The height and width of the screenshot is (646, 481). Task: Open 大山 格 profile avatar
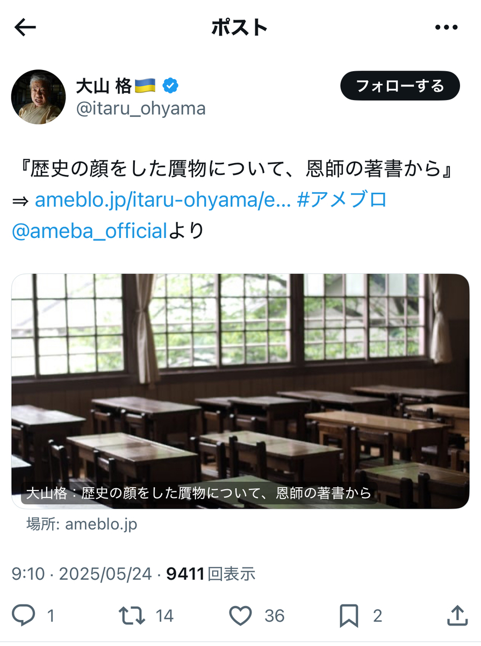click(38, 97)
